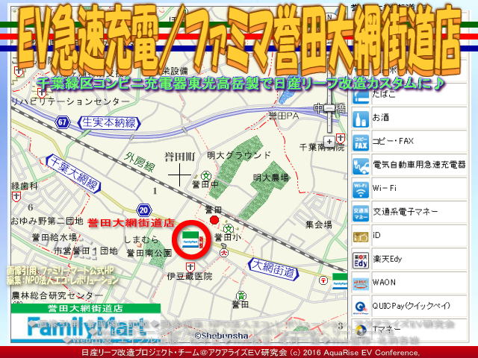Click the FamilyMart marker at map's right edge

point(339,281)
